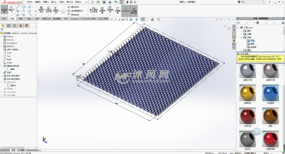Open the 文件 (File) menu
Viewport: 285px width, 154px height.
pyautogui.click(x=30, y=2)
